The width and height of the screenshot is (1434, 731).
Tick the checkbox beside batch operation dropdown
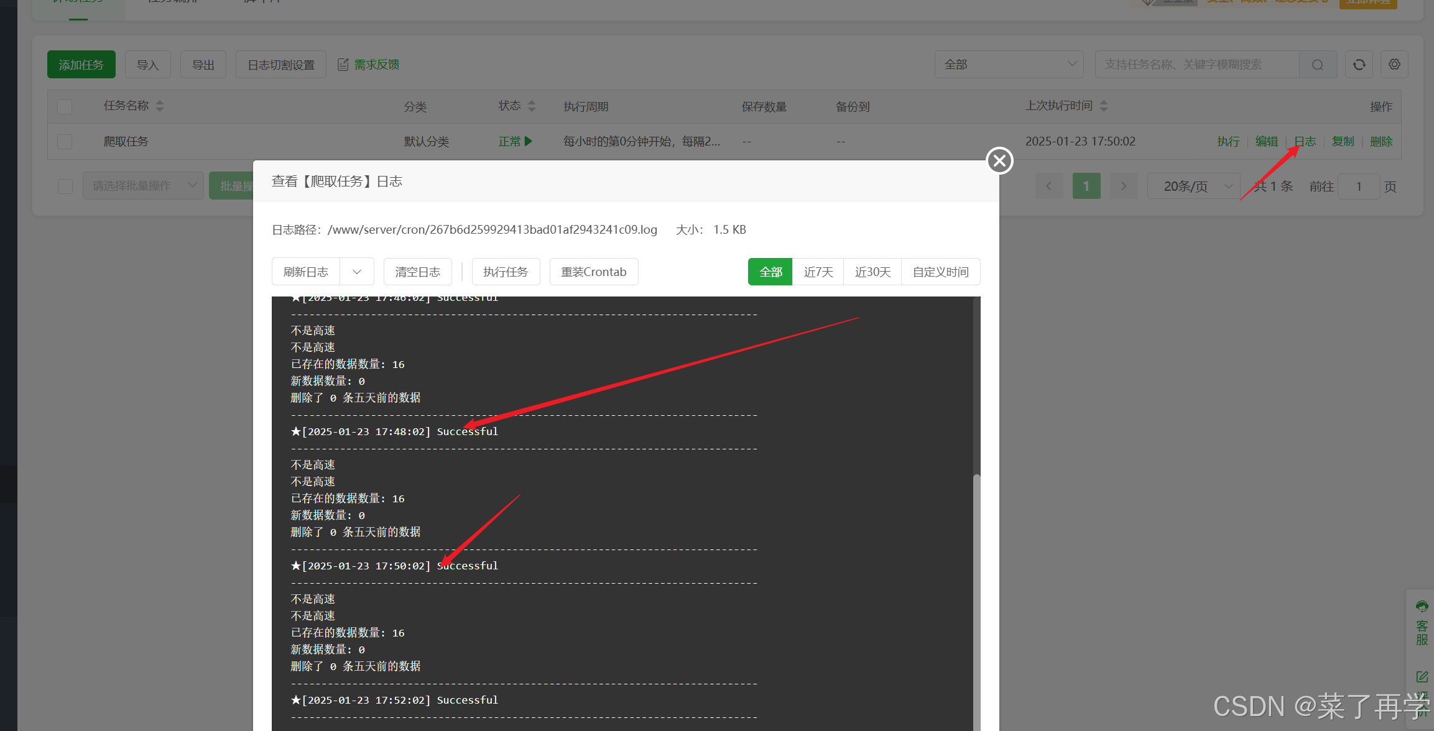65,186
